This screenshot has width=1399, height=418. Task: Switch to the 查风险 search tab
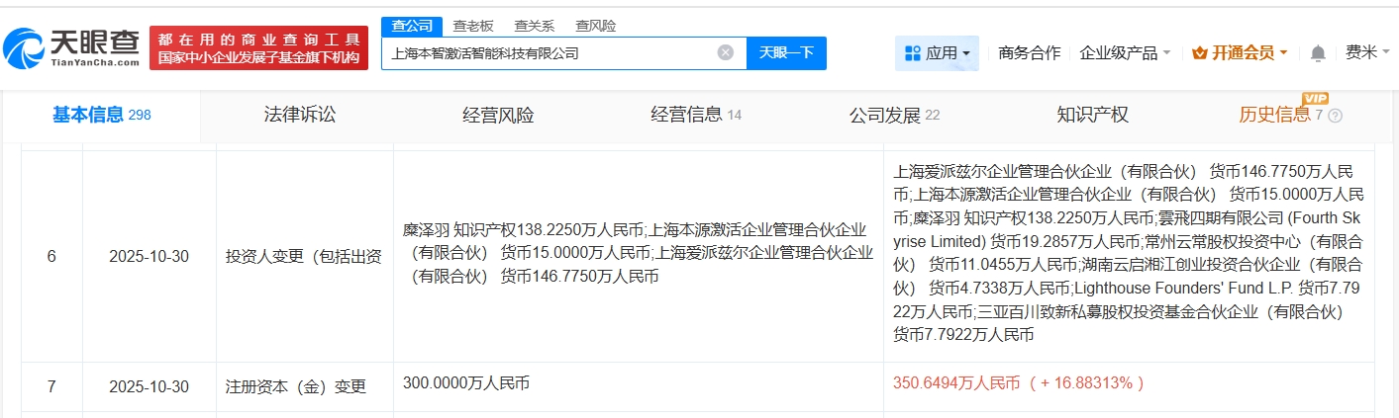click(x=596, y=26)
